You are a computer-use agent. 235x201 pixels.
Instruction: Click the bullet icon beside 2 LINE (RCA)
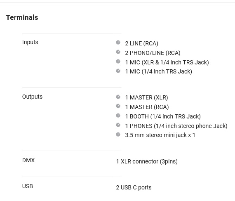click(x=118, y=43)
